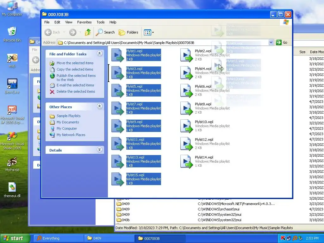The width and height of the screenshot is (324, 243).
Task: Launch Microsoft Visual J# 2005 shortcut
Action: click(12, 115)
